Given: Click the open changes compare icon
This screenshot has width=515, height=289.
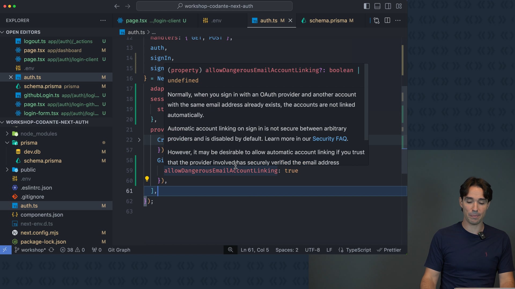Looking at the screenshot, I should [x=376, y=21].
